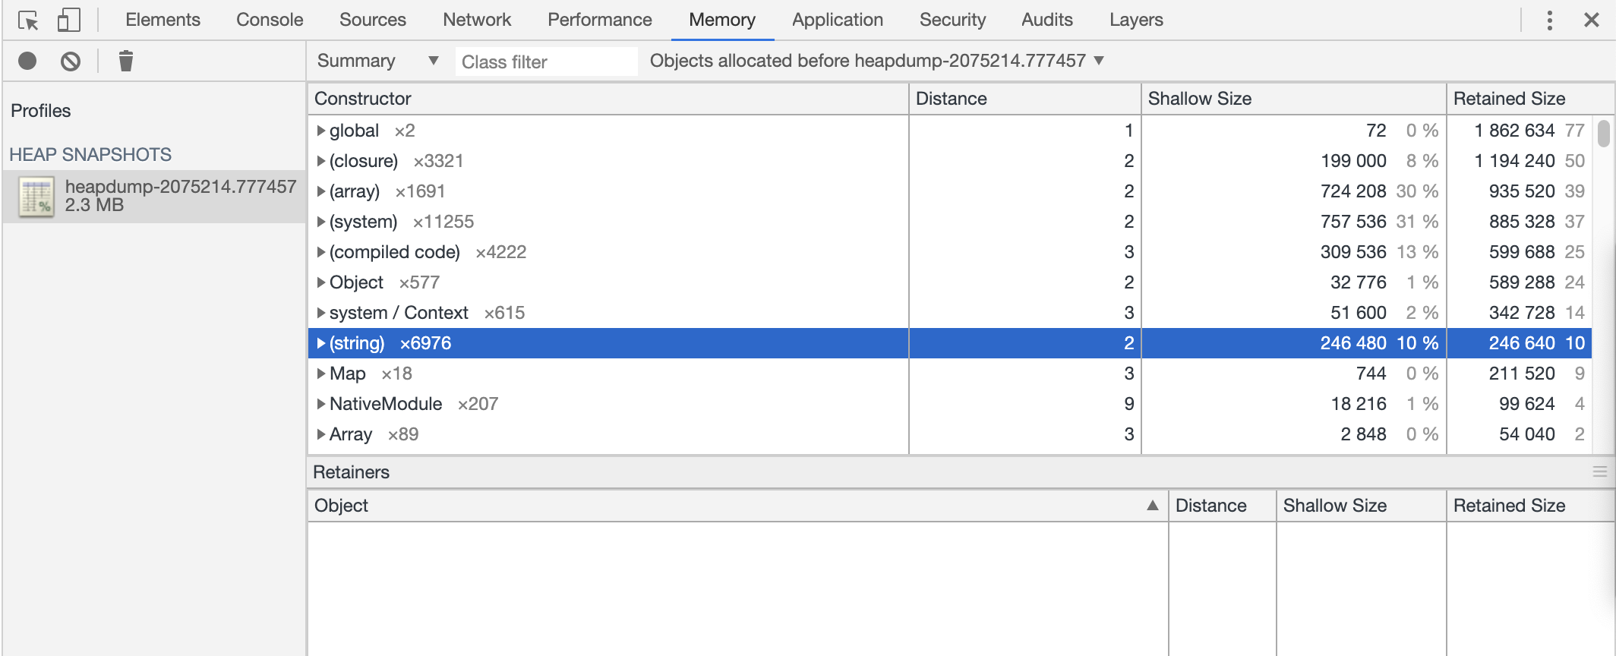Screen dimensions: 1616x656
Task: Start recording a heap profile
Action: pos(27,61)
